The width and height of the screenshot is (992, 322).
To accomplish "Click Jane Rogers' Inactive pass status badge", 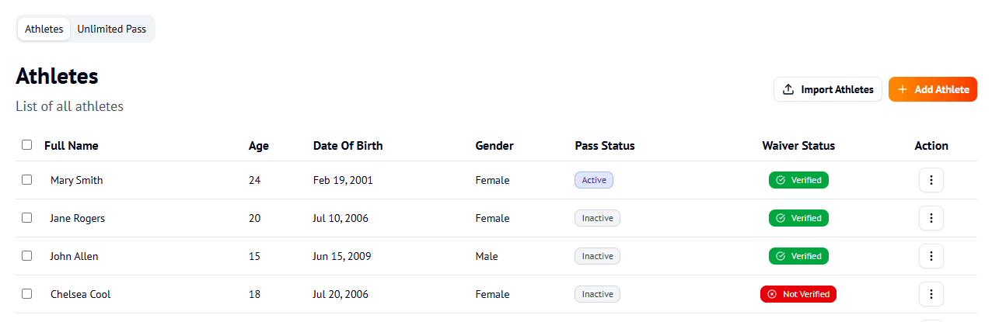I will [x=597, y=218].
